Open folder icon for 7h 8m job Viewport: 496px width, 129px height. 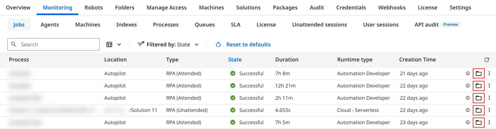coord(478,74)
